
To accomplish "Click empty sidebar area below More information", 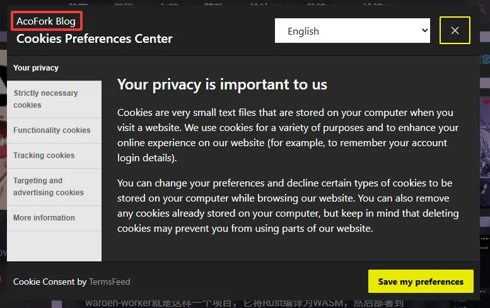I will (54, 246).
